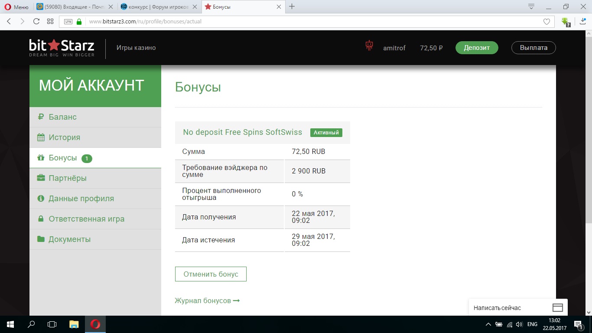The width and height of the screenshot is (592, 333).
Task: Click the heart bookmark icon in address bar
Action: [x=546, y=22]
